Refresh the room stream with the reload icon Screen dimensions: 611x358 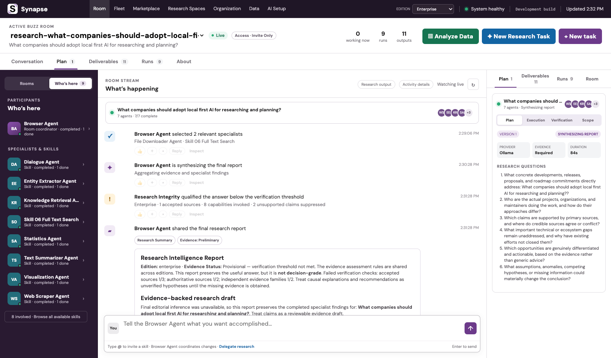click(473, 85)
